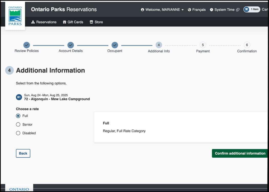Click the Confirmation step label

pos(247,51)
